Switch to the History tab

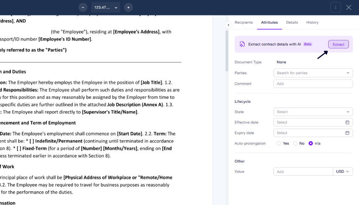click(x=312, y=22)
